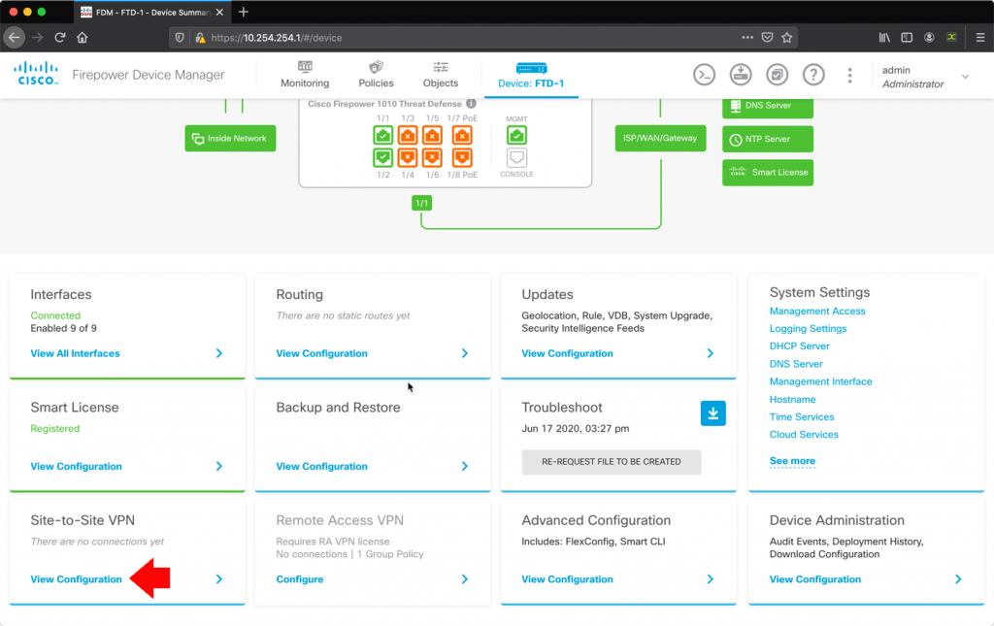Click the Deploy changes icon
Image resolution: width=994 pixels, height=626 pixels.
741,75
